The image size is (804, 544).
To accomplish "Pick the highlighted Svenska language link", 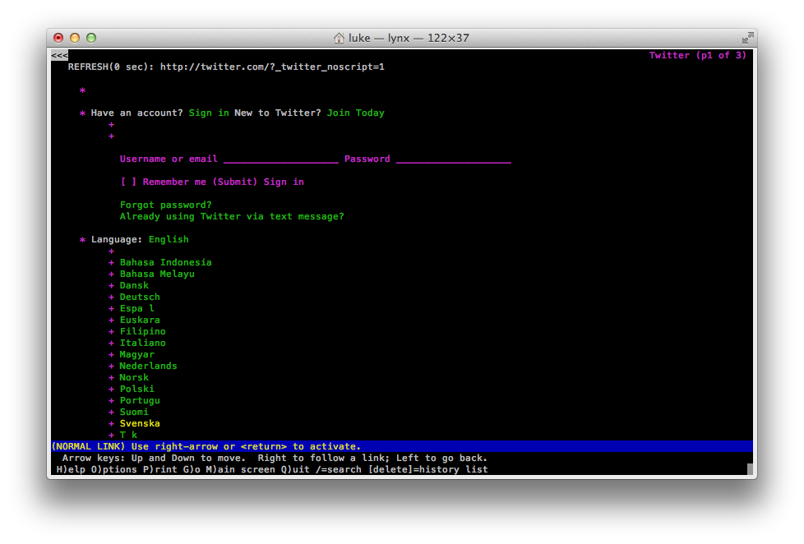I will tap(140, 424).
